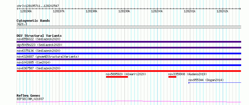Image resolution: width=249 pixels, height=105 pixels.
Task: Click the chr3:128195711..128202547 coordinates text
Action: 38,6
